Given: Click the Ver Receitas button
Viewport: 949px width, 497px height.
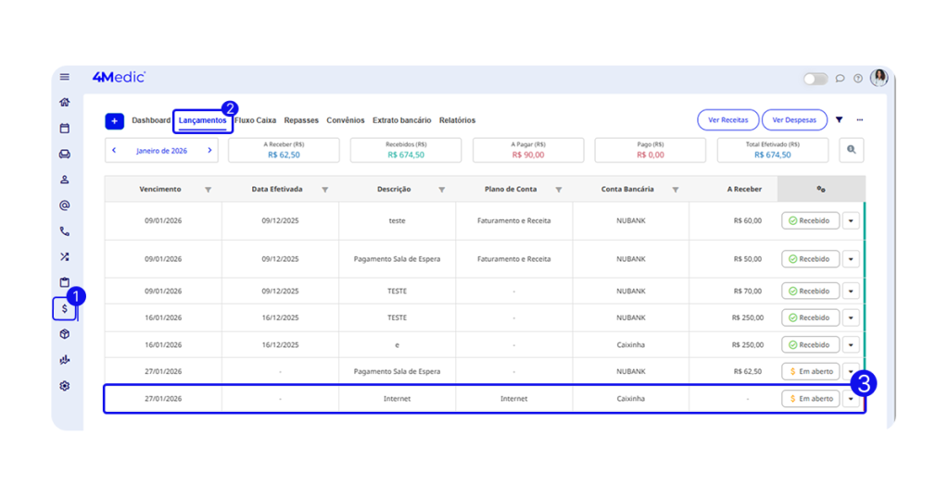Looking at the screenshot, I should (x=728, y=120).
